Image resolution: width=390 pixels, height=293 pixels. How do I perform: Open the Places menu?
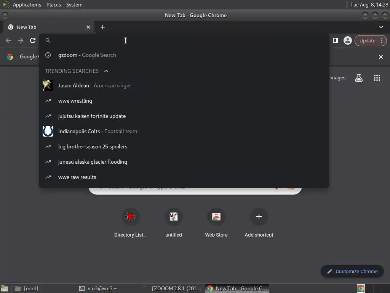pyautogui.click(x=53, y=5)
